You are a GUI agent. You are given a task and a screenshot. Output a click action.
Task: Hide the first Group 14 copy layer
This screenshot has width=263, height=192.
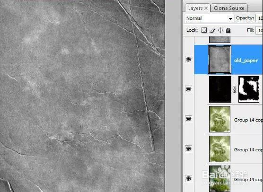tap(188, 119)
